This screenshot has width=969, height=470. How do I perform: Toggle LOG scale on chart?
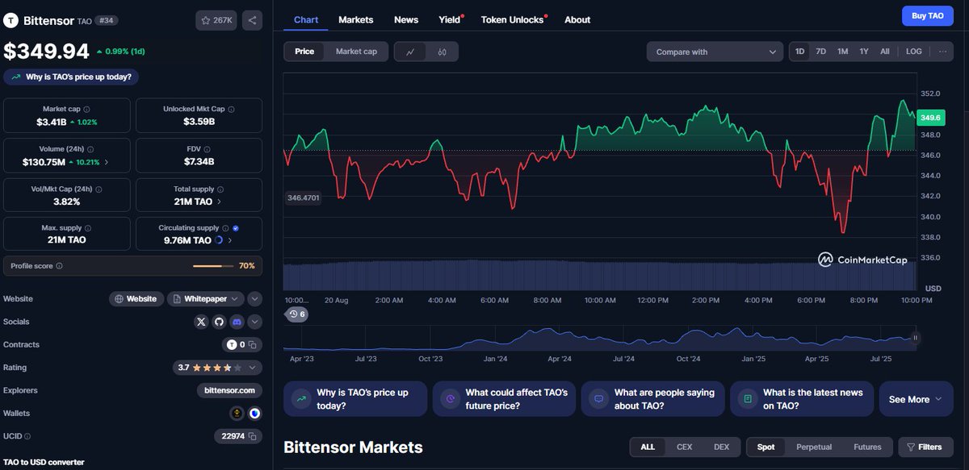click(914, 52)
